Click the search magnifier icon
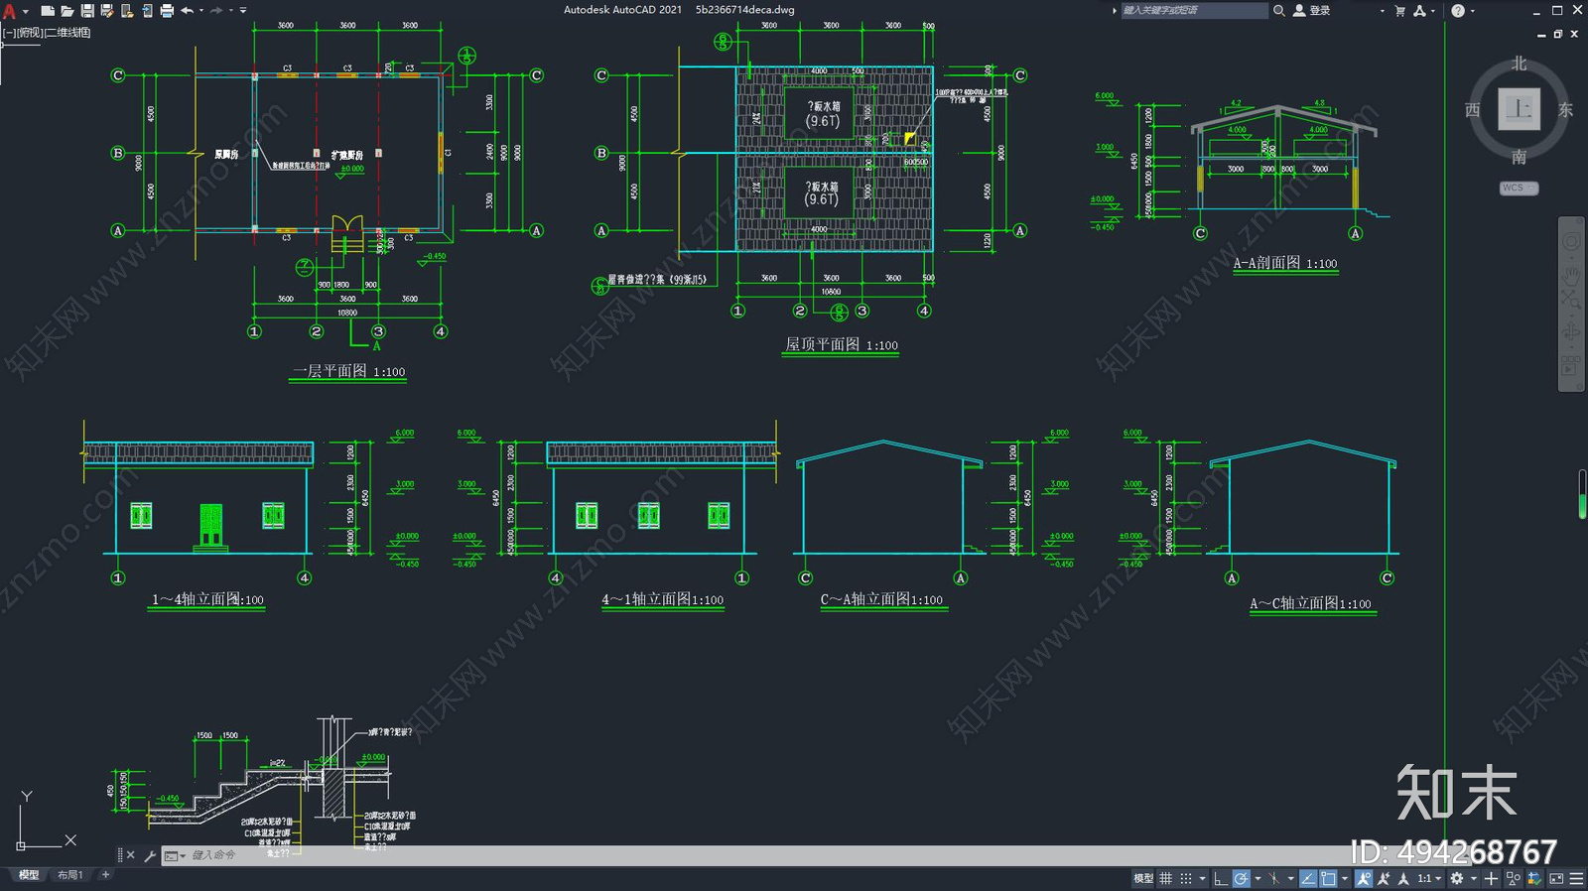This screenshot has width=1588, height=891. pyautogui.click(x=1279, y=10)
